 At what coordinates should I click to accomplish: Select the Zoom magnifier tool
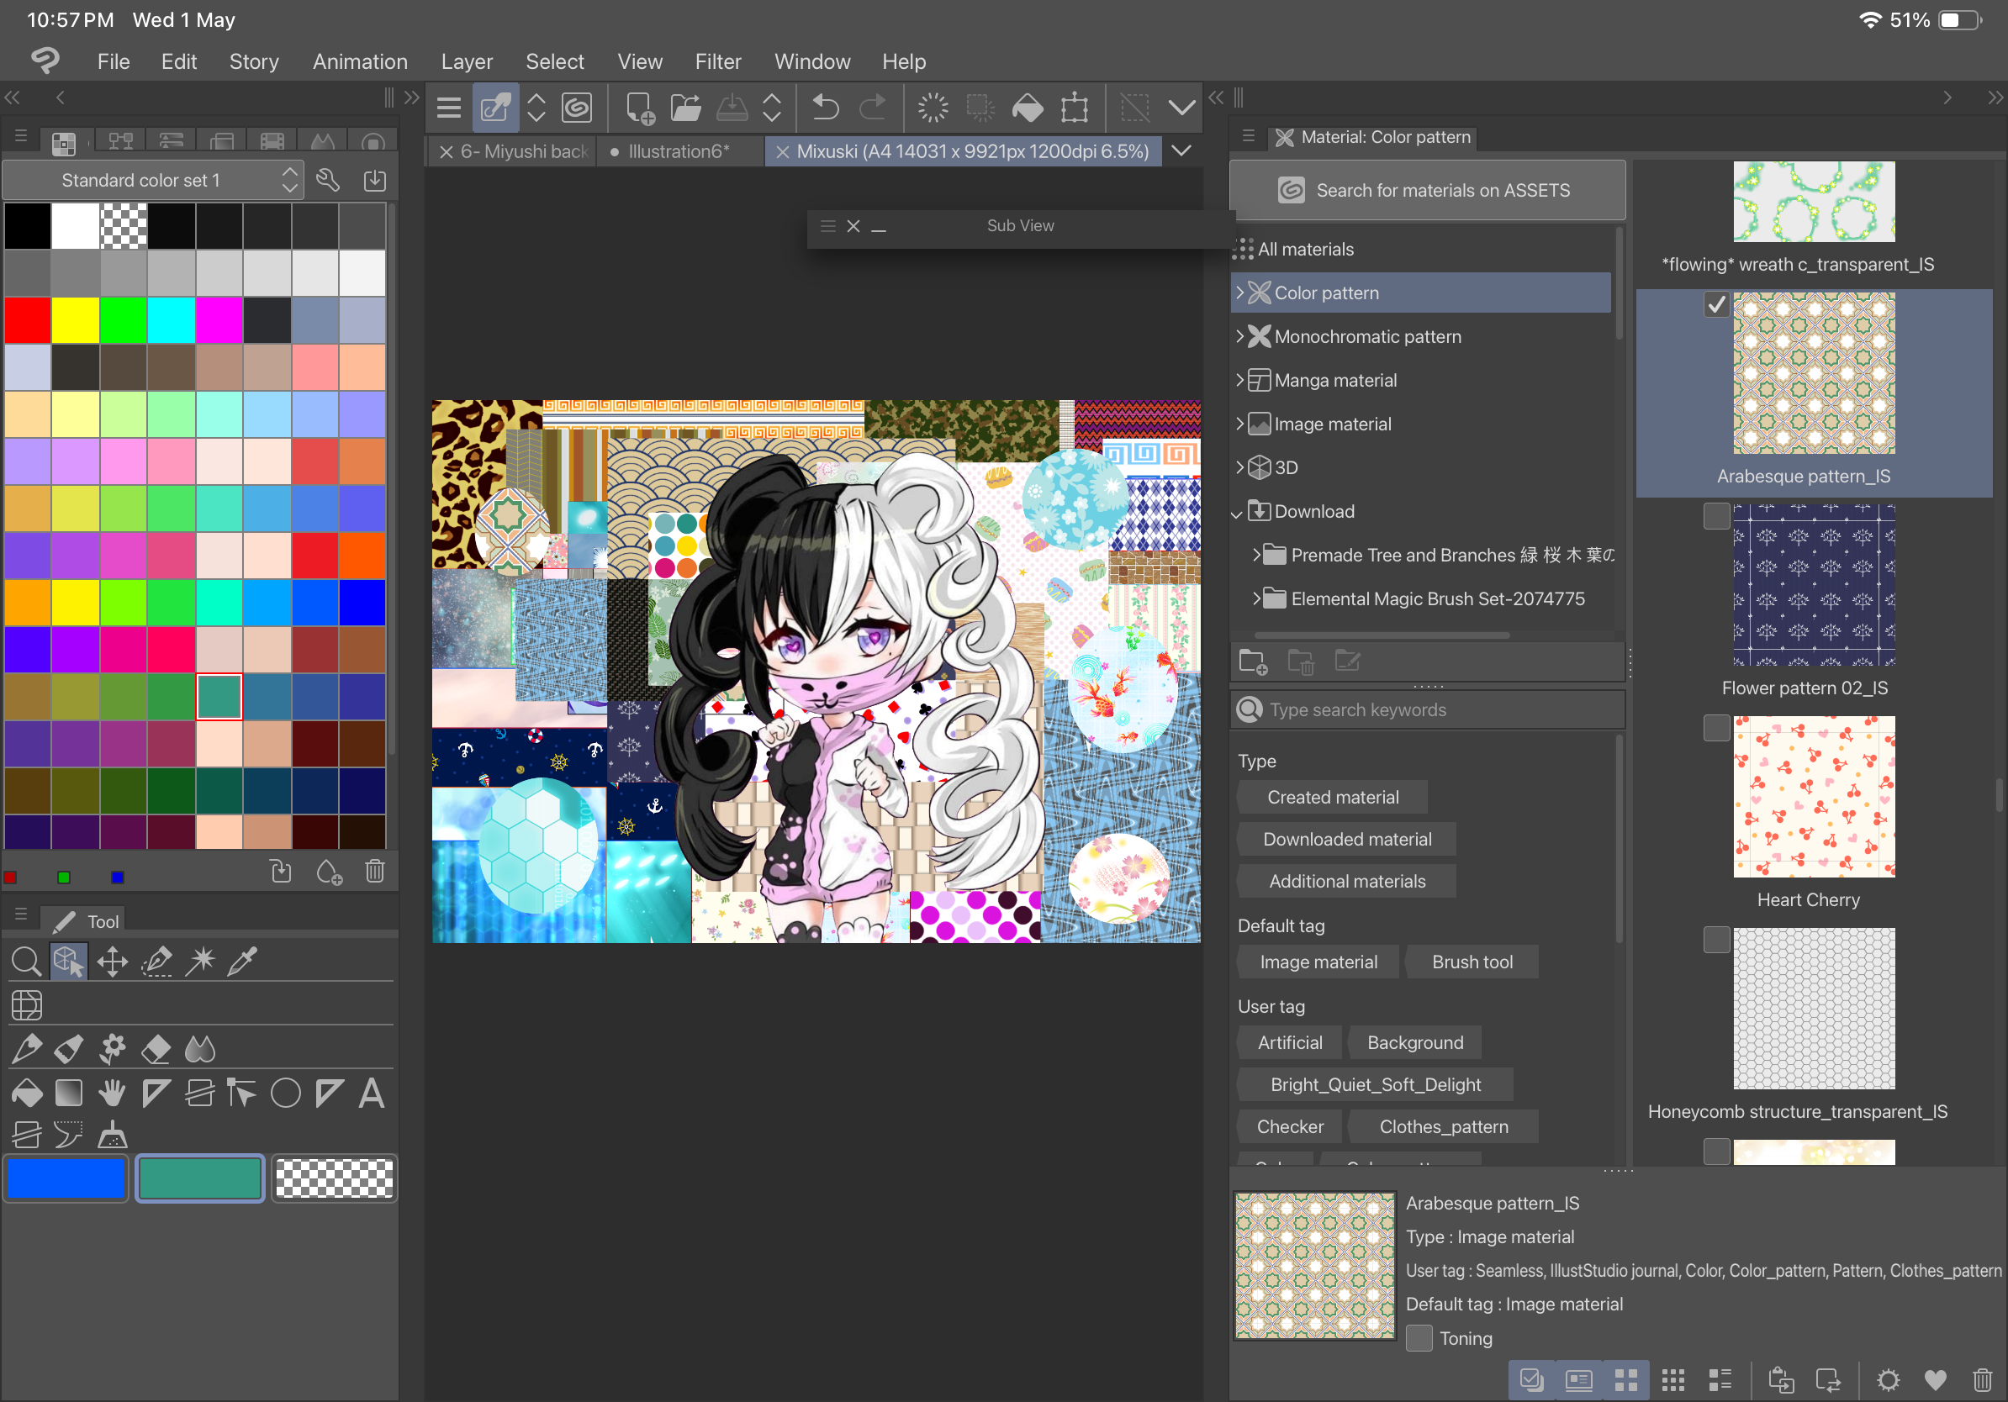click(x=25, y=962)
